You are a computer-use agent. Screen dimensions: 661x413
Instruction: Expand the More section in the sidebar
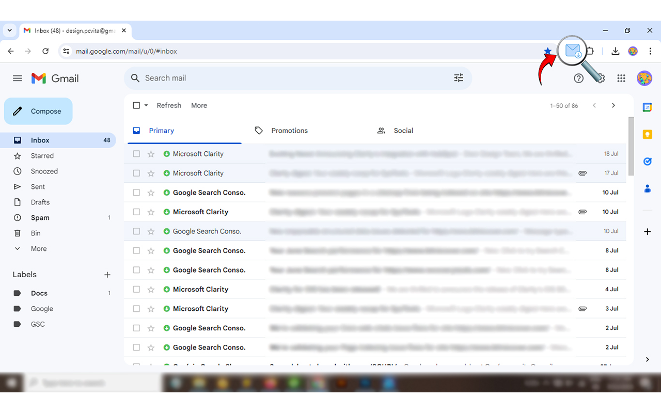[x=38, y=248]
